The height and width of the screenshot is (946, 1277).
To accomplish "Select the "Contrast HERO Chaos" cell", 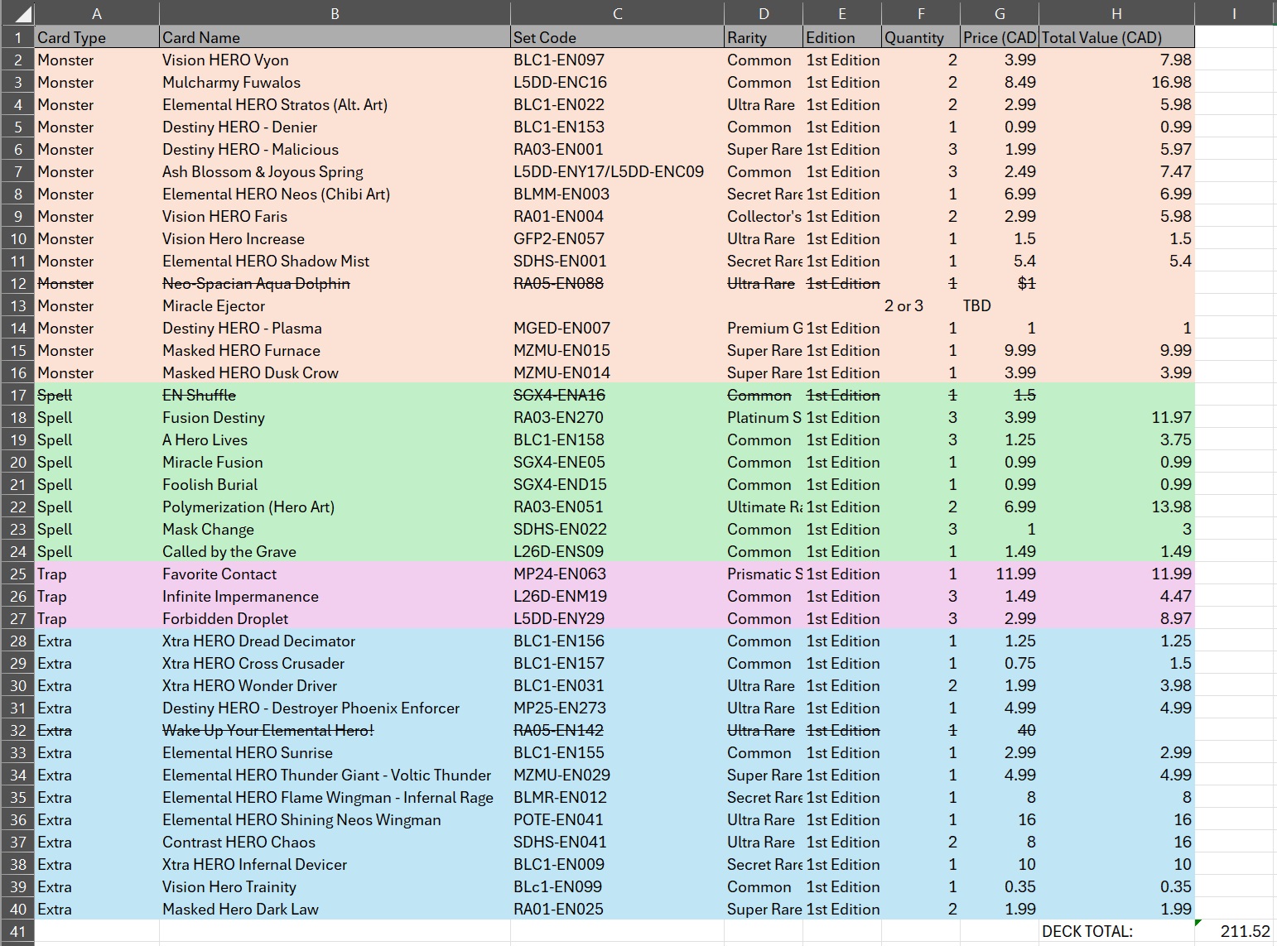I will (335, 842).
